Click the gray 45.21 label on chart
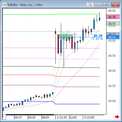This screenshot has width=122, height=122. click(x=65, y=33)
